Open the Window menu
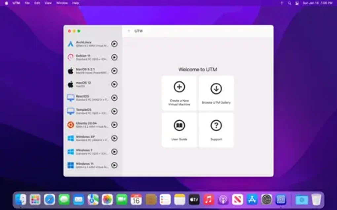This screenshot has height=210, width=337. pos(62,3)
